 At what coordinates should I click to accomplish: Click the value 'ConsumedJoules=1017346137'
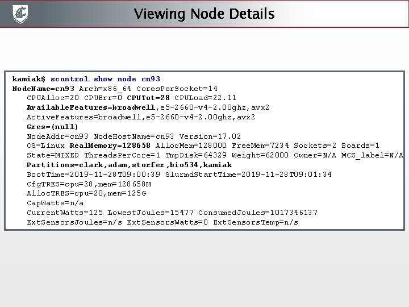click(x=258, y=213)
